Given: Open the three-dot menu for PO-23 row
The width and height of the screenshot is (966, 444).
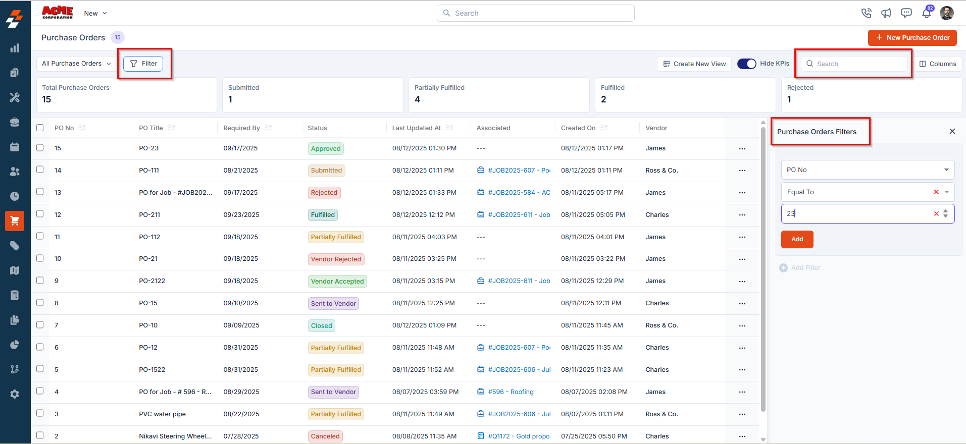Looking at the screenshot, I should tap(742, 148).
